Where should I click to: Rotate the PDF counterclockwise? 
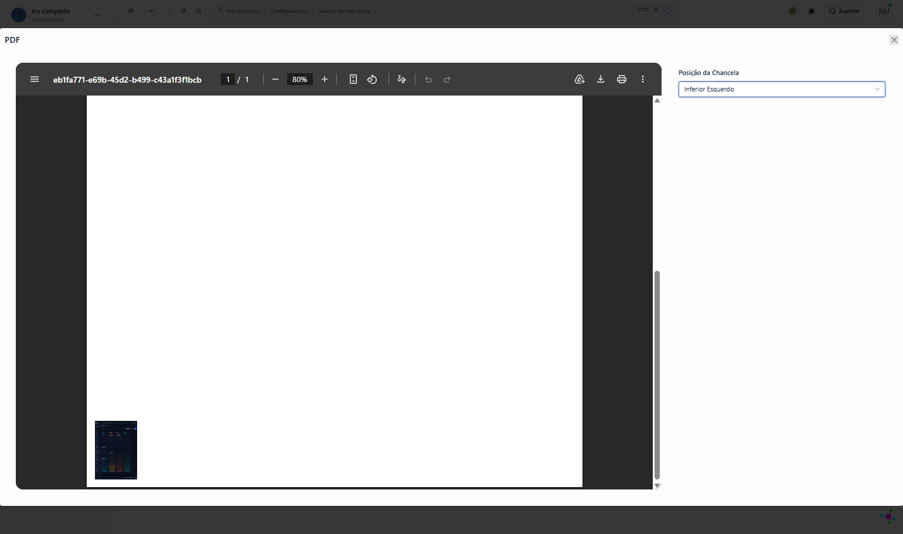[372, 79]
